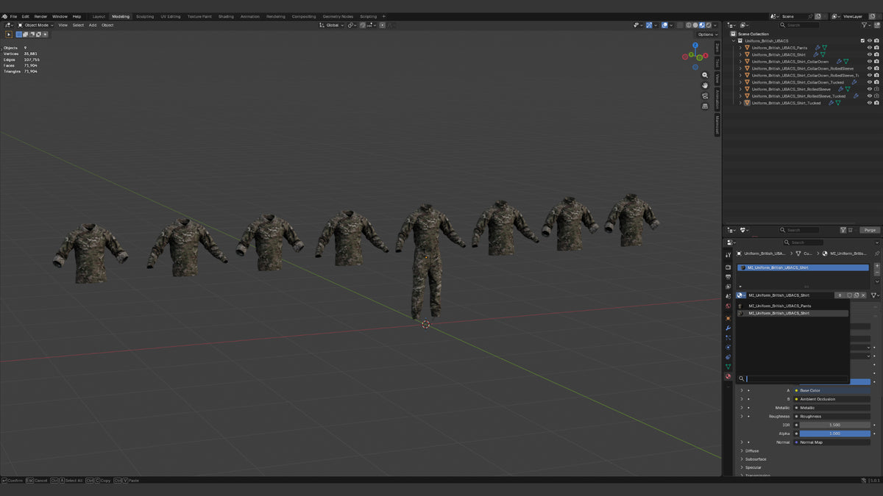
Task: Click the pan hand icon in viewport
Action: pos(705,85)
